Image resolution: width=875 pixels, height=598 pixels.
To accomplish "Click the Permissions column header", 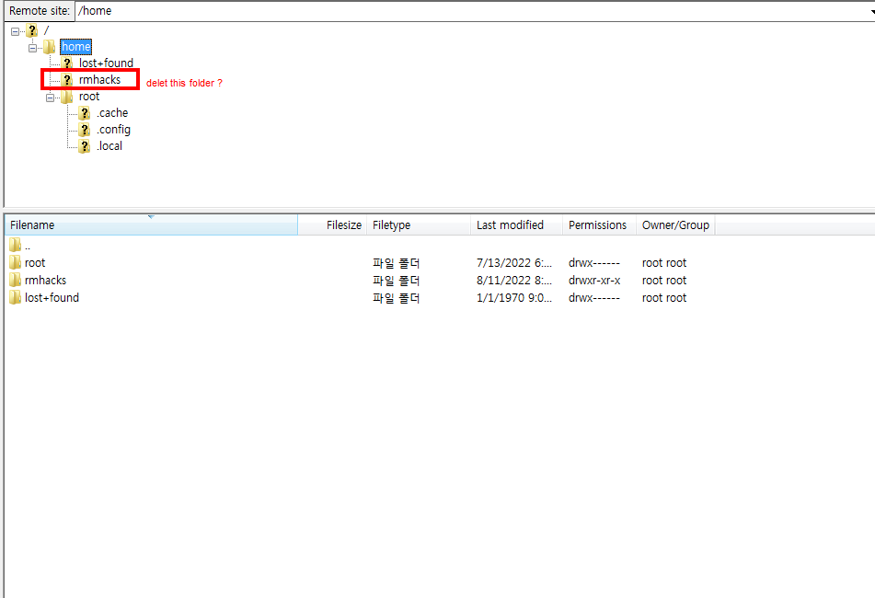I will tap(596, 224).
